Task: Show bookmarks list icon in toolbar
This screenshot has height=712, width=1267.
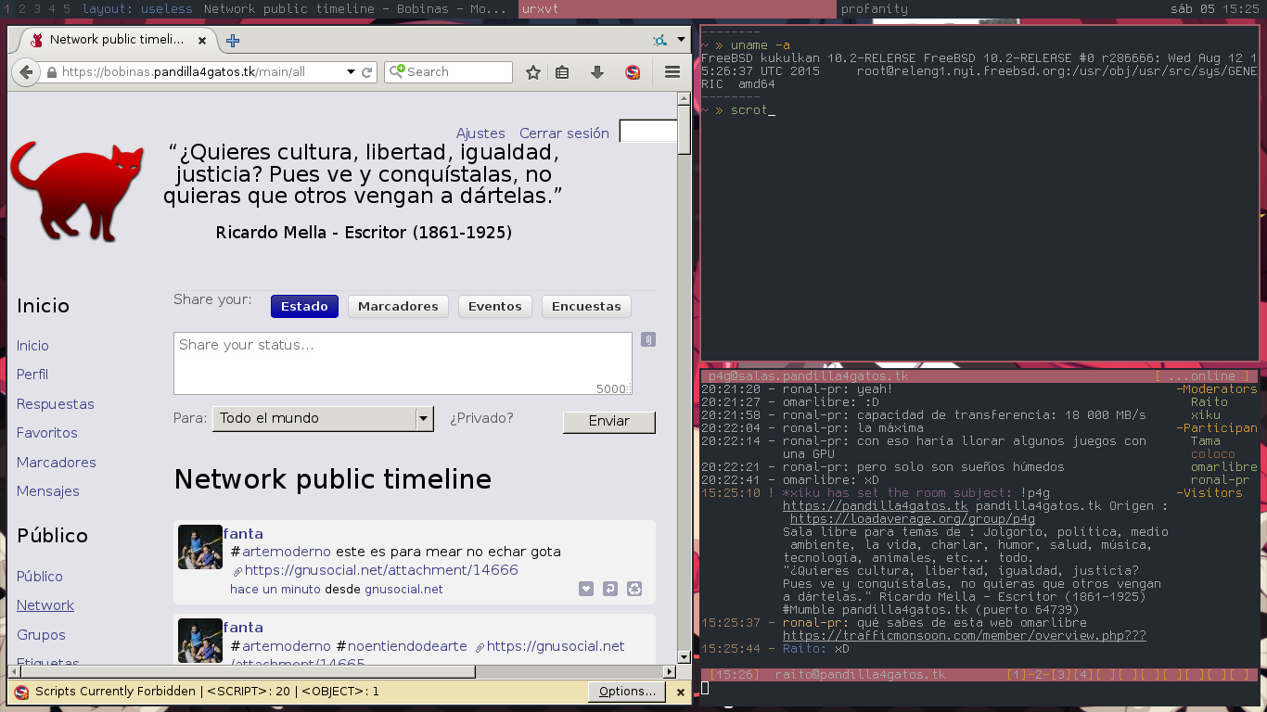Action: (562, 72)
